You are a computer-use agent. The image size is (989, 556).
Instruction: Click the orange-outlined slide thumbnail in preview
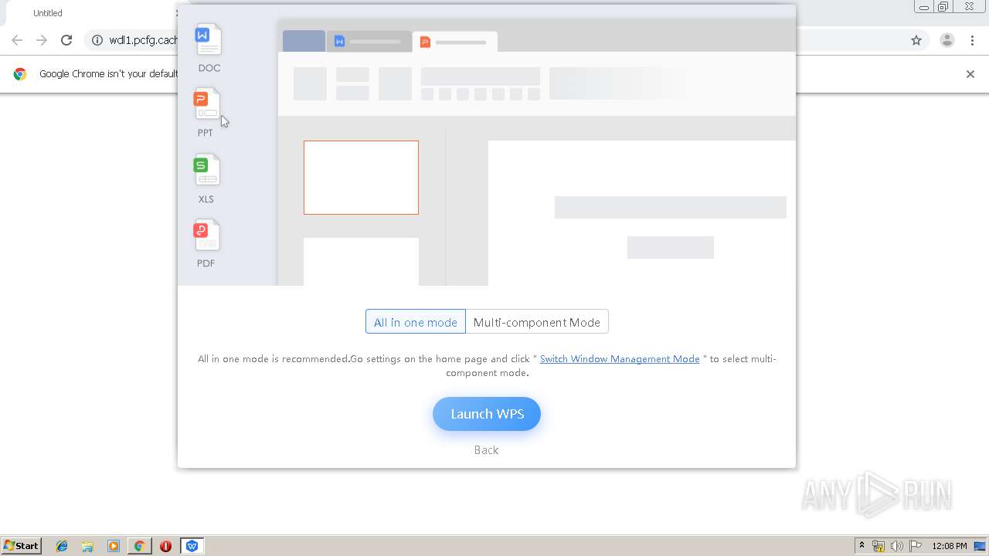point(361,178)
